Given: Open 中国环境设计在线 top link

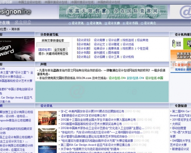Looking at the screenshot, I should pos(82,2).
